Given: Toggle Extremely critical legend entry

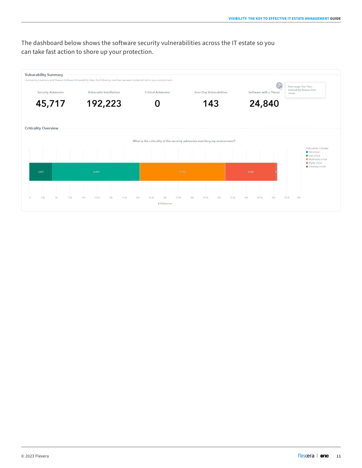Looking at the screenshot, I should [316, 167].
